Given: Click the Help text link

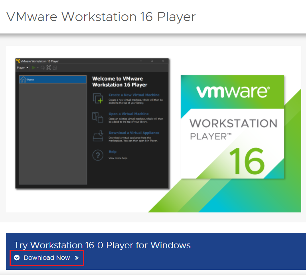Looking at the screenshot, I should (113, 152).
